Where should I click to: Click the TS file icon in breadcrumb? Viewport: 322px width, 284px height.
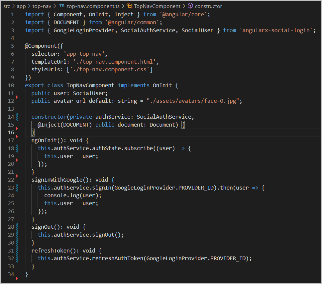pyautogui.click(x=61, y=6)
